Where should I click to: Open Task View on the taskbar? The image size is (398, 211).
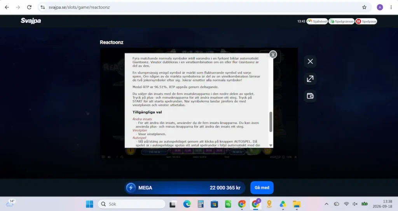(x=173, y=204)
